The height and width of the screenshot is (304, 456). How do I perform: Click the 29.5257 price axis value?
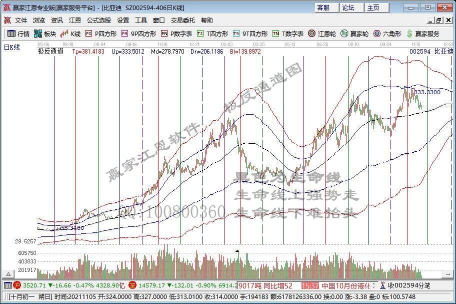tap(26, 241)
